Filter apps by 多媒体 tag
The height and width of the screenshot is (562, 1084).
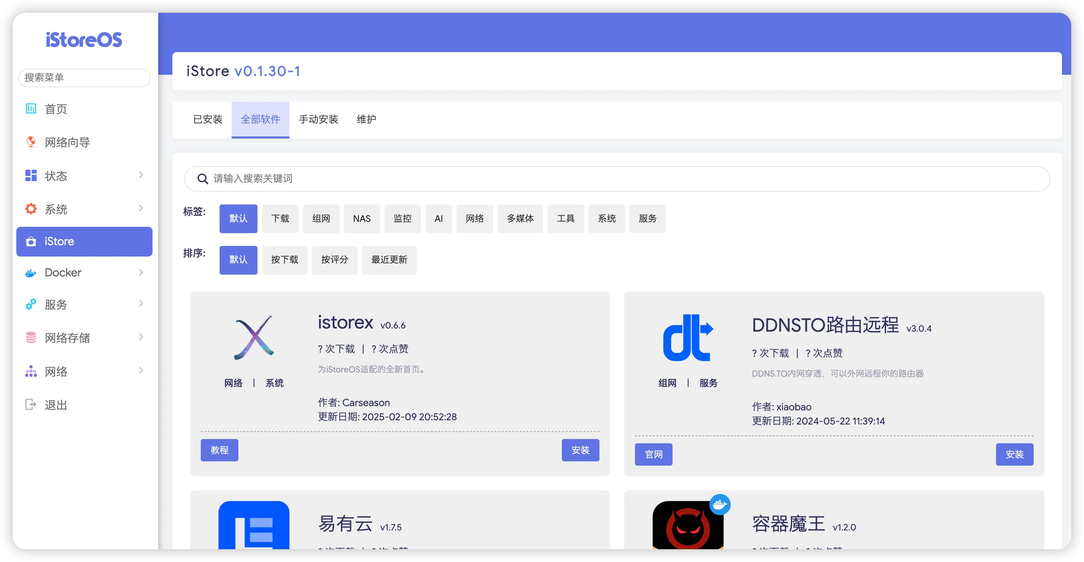520,219
